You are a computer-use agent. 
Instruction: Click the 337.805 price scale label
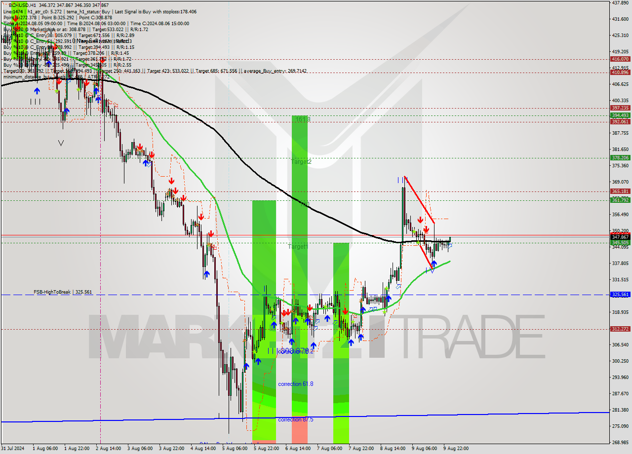click(x=620, y=263)
